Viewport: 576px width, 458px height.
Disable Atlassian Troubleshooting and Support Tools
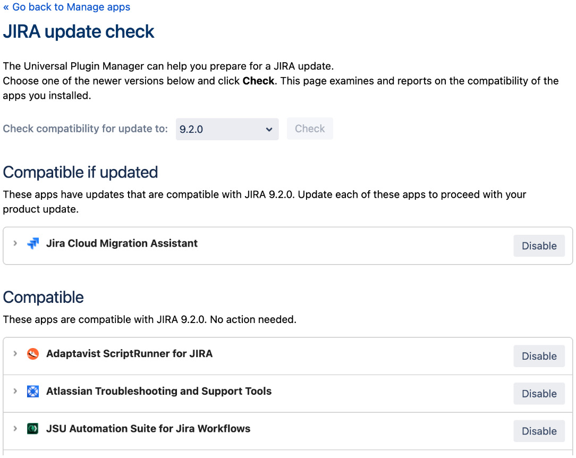tap(539, 393)
